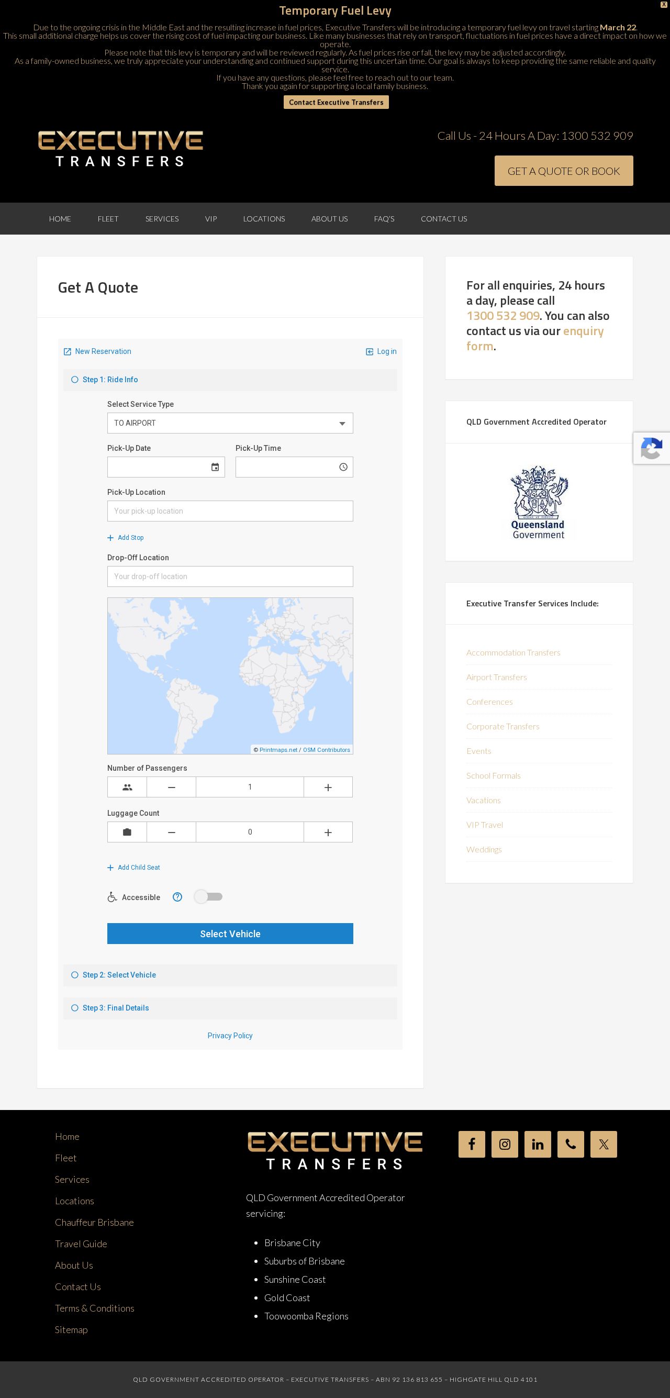Image resolution: width=670 pixels, height=1398 pixels.
Task: Open the Weddings service link
Action: click(484, 849)
